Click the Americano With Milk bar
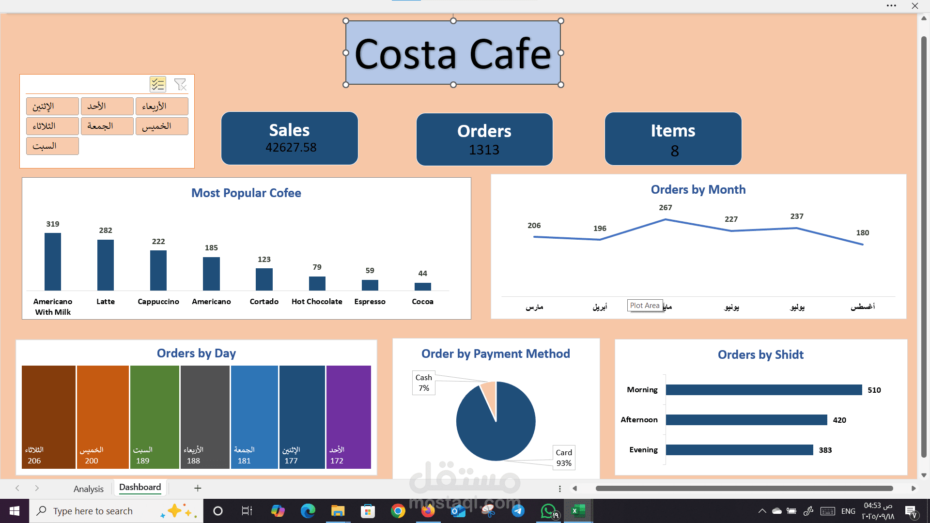Image resolution: width=930 pixels, height=523 pixels. click(x=53, y=261)
